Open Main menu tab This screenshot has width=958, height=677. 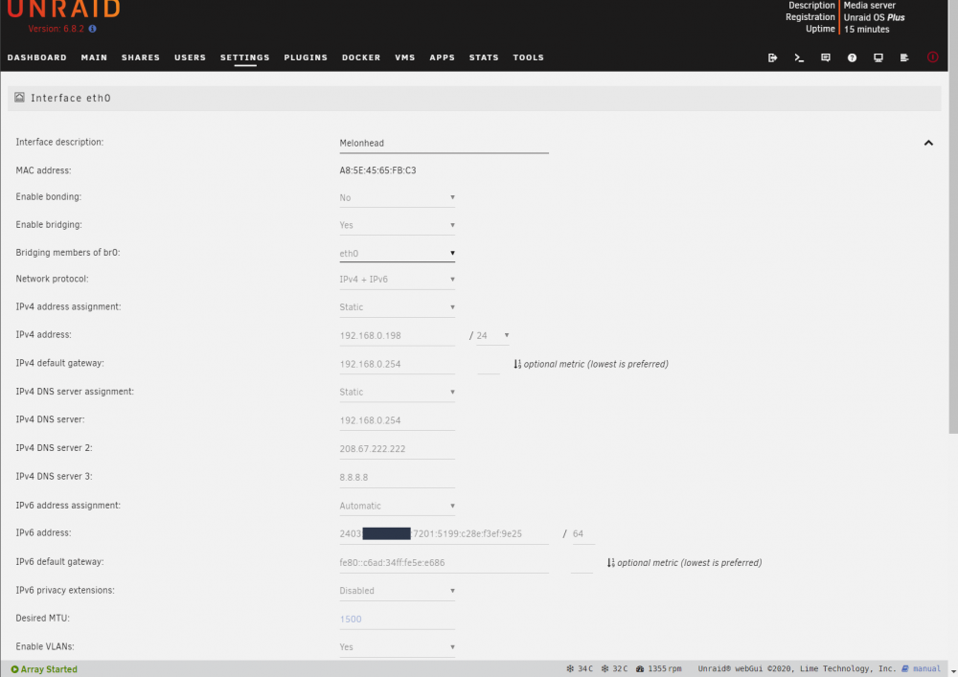point(94,57)
